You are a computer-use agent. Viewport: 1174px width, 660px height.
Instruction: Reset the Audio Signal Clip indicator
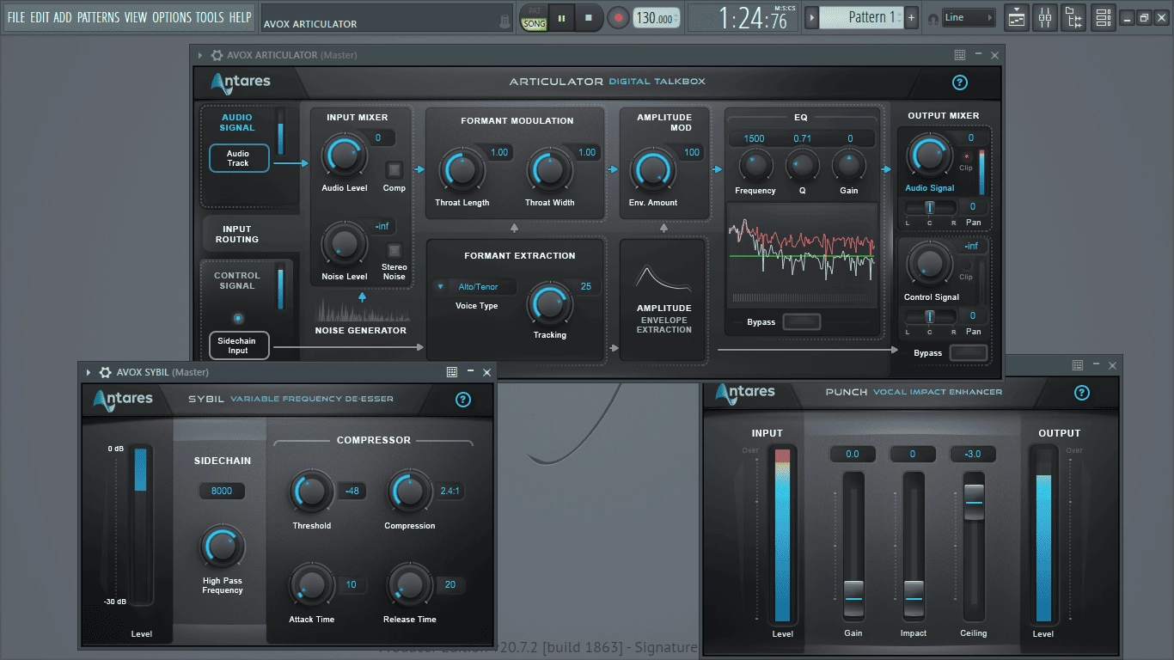click(966, 156)
